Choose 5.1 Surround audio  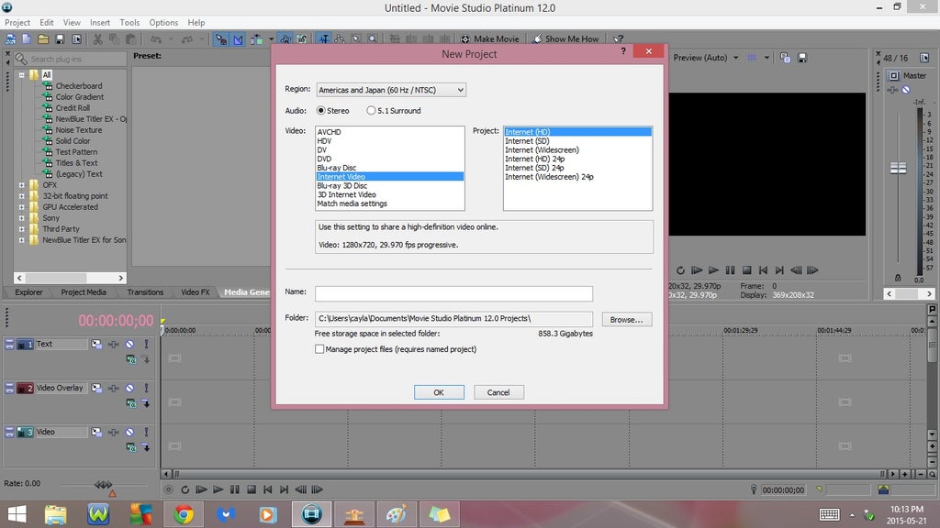(x=371, y=111)
